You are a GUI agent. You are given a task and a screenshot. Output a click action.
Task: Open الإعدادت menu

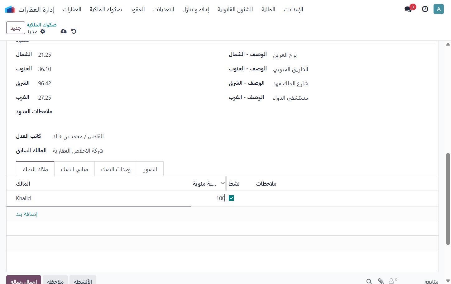[293, 9]
